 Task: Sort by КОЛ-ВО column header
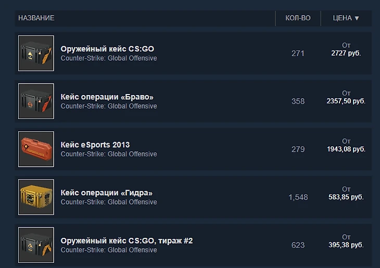tap(298, 18)
